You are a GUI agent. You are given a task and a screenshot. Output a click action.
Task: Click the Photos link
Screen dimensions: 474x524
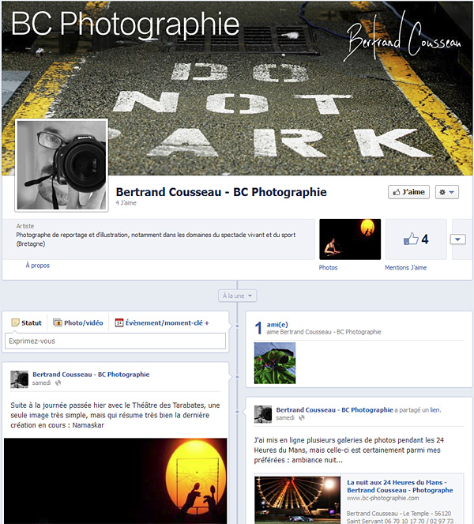click(328, 268)
